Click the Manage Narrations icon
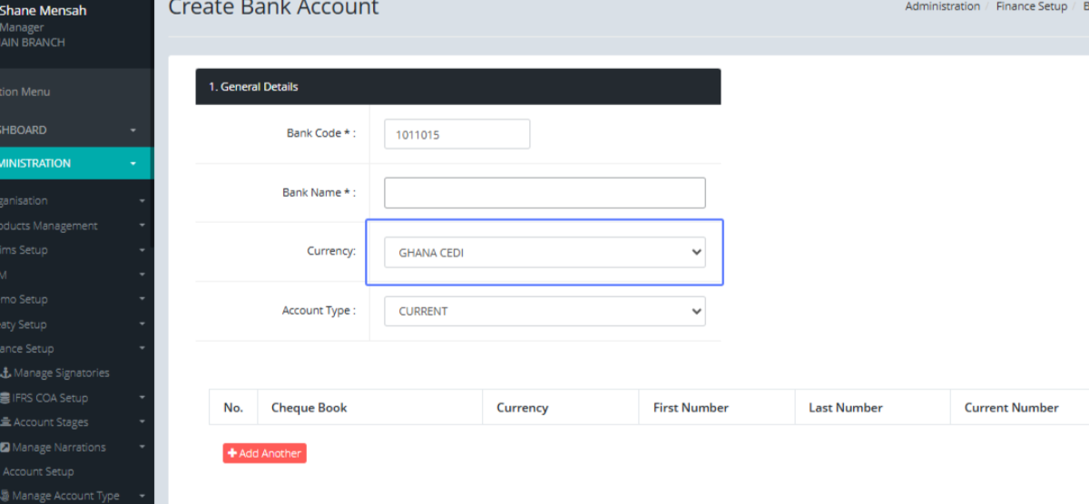Image resolution: width=1089 pixels, height=504 pixels. point(5,448)
